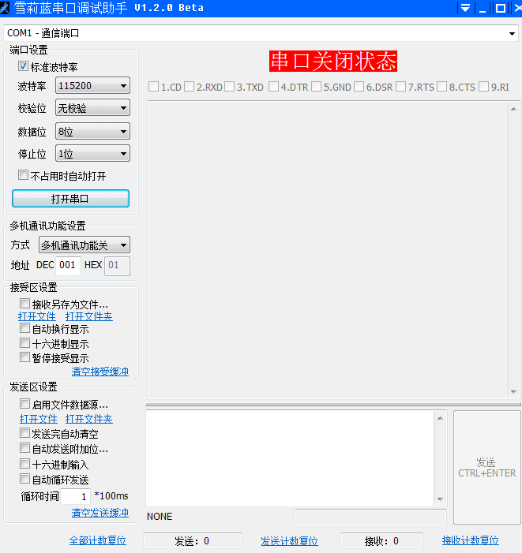
Task: Enable 十六进制显示 checkbox
Action: (x=24, y=343)
